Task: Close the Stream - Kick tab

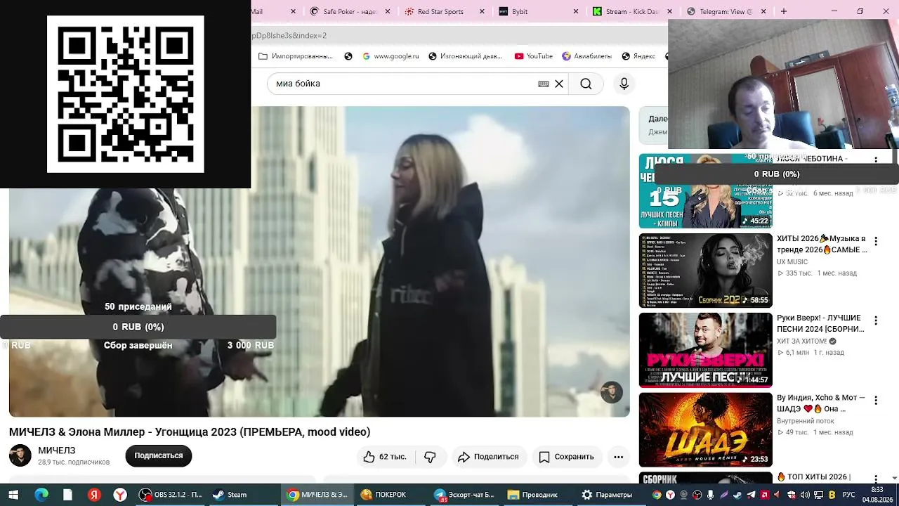Action: pyautogui.click(x=669, y=11)
